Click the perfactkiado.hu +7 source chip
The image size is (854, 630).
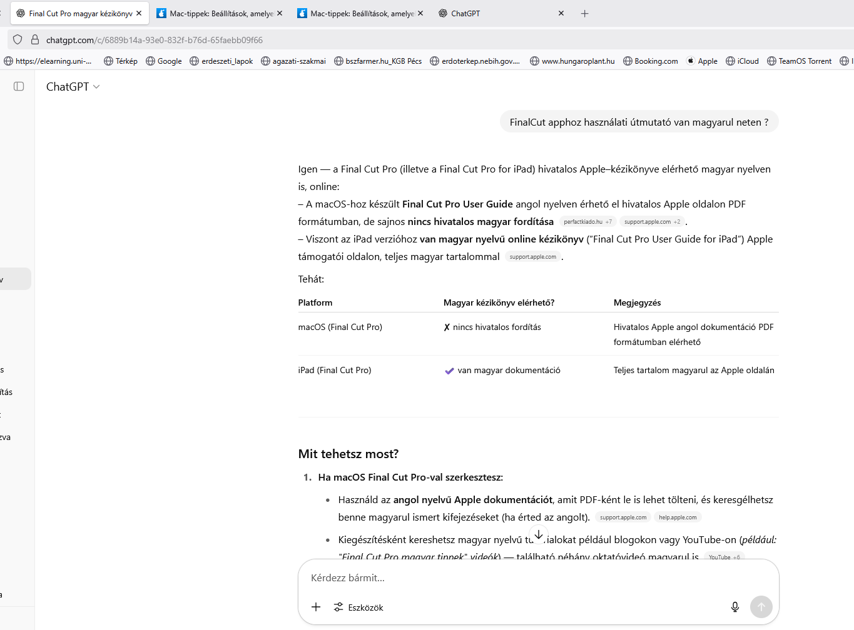point(587,222)
